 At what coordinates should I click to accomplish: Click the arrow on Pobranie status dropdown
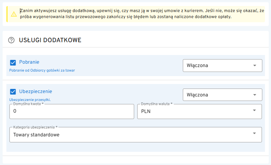(x=255, y=66)
